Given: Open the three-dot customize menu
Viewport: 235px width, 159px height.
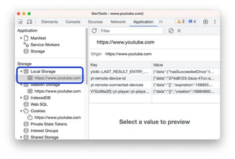Looking at the screenshot, I should point(215,22).
